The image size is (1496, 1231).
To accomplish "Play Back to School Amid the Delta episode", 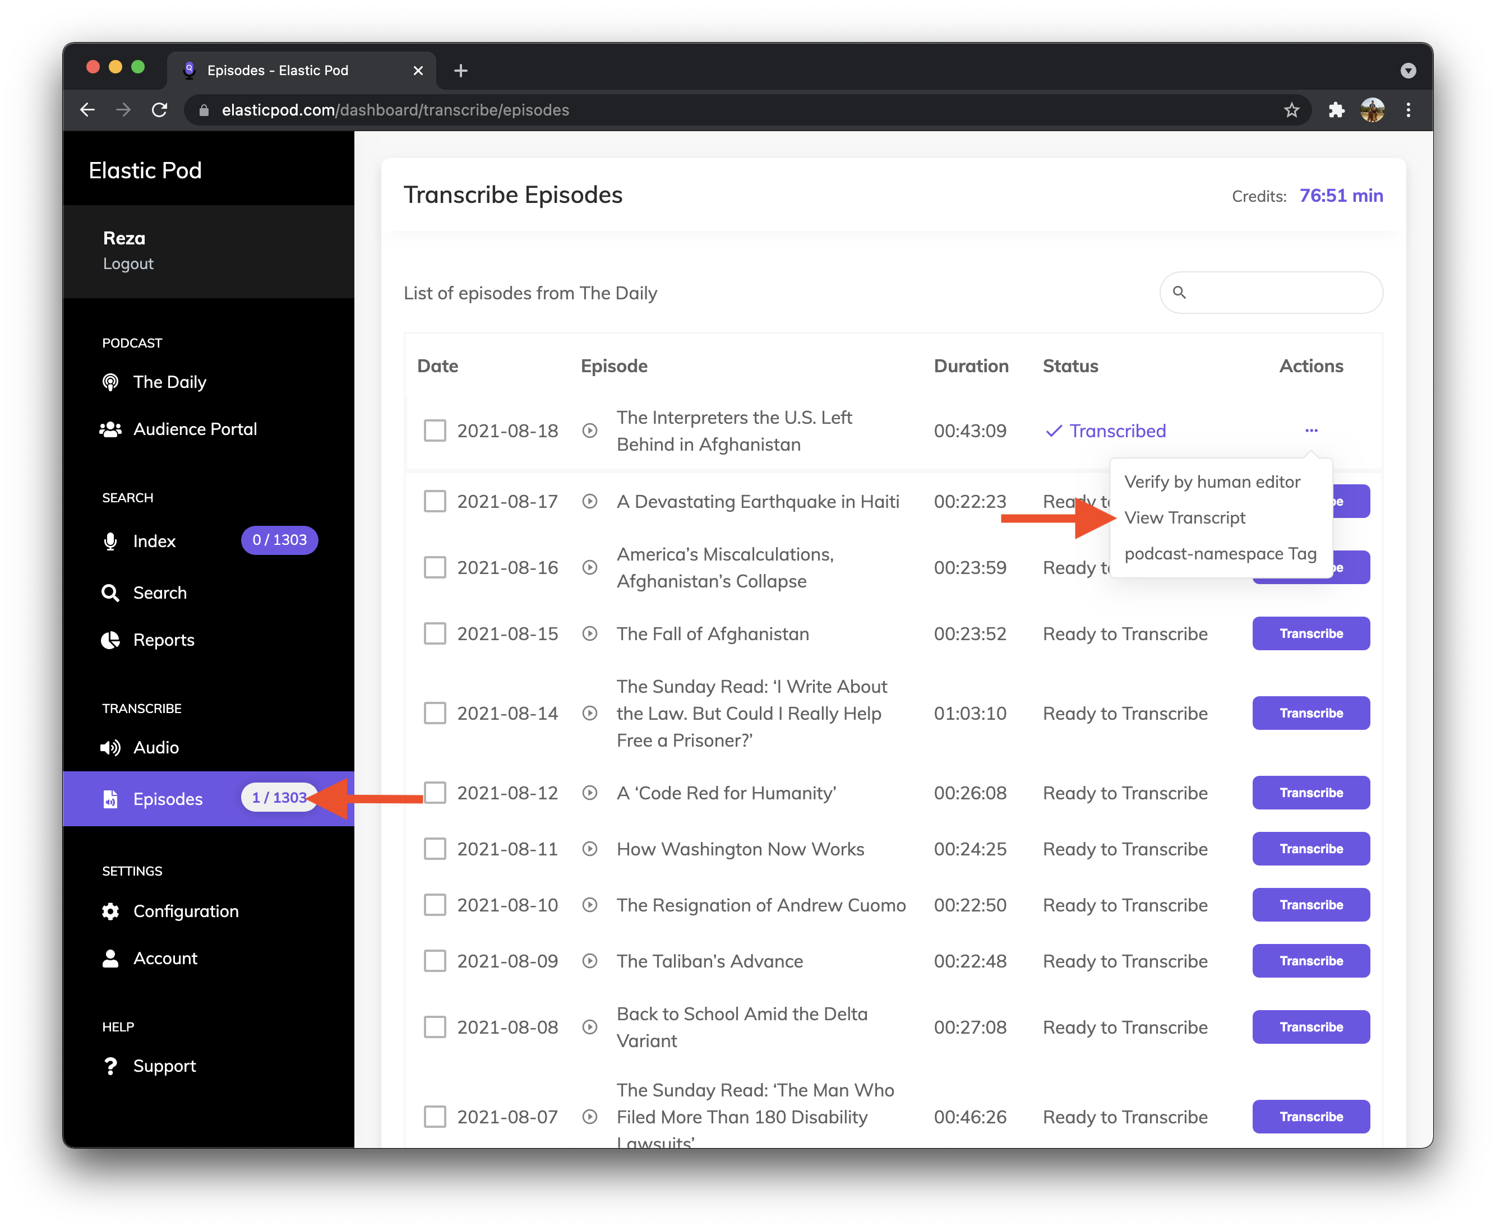I will click(x=589, y=1027).
